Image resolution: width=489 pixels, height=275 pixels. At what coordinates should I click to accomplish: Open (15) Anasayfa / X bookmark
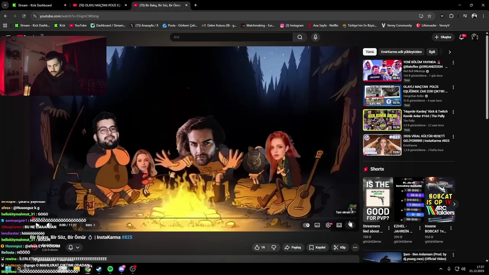click(x=144, y=26)
